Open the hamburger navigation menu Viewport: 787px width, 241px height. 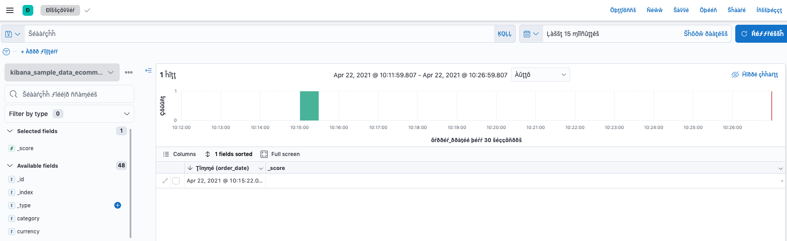pyautogui.click(x=10, y=10)
